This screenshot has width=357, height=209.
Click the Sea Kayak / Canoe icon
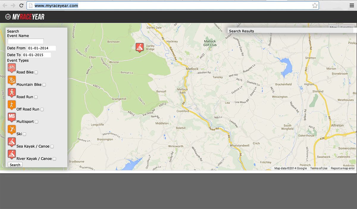pyautogui.click(x=12, y=142)
